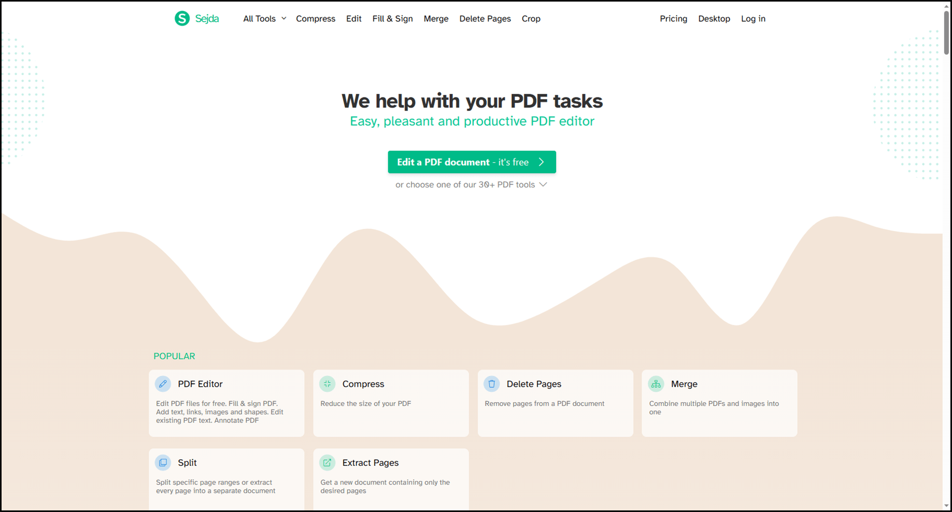This screenshot has width=952, height=512.
Task: Click the Extract Pages arrow icon
Action: [327, 463]
